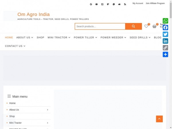This screenshot has width=172, height=129.
Task: Expand About Us arrow in sidebar menu
Action: click(48, 110)
